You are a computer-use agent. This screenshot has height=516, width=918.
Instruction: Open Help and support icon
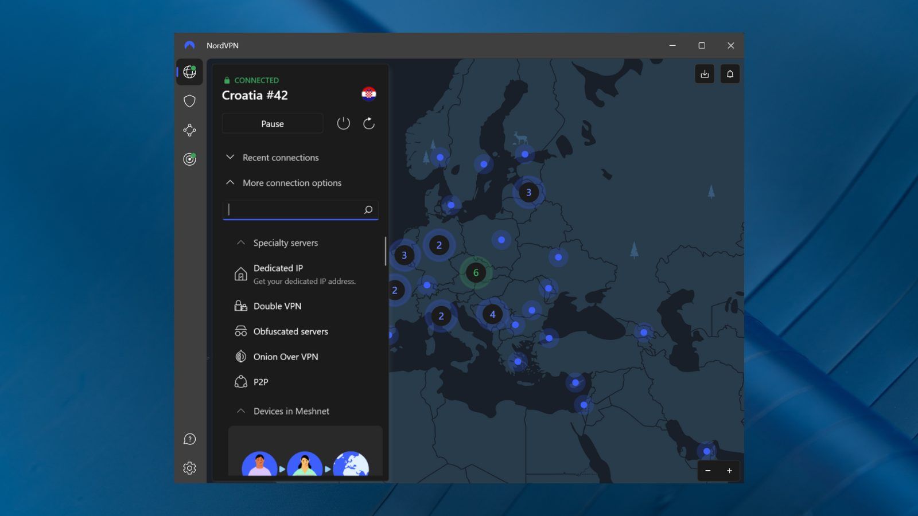[x=189, y=439]
